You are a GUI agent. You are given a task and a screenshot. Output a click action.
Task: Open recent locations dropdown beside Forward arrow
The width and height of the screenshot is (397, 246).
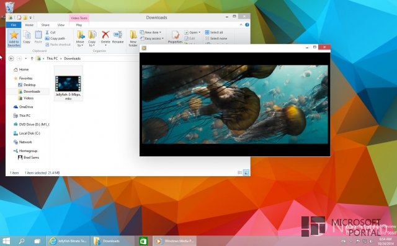point(26,59)
